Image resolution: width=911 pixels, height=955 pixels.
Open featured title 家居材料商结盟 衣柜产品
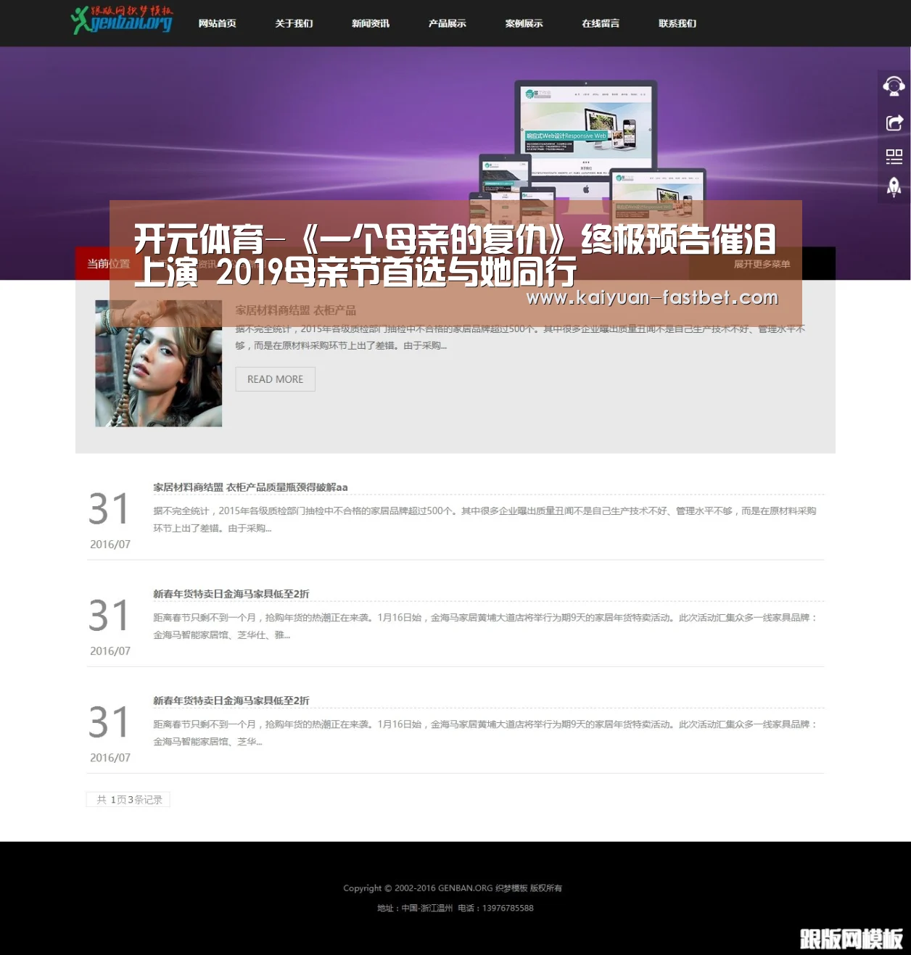295,310
